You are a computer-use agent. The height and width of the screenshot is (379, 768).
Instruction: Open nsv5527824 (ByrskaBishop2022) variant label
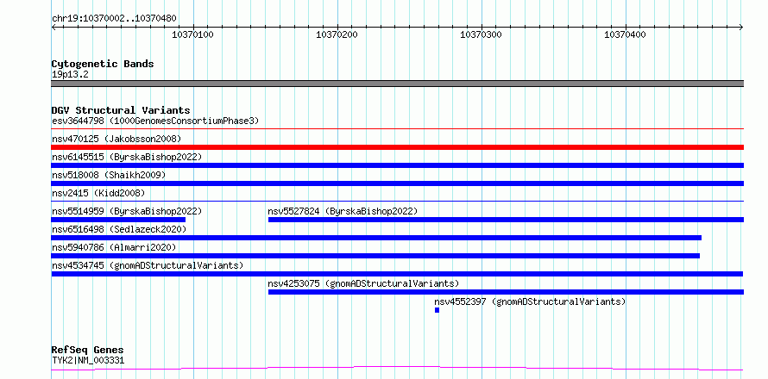point(343,211)
